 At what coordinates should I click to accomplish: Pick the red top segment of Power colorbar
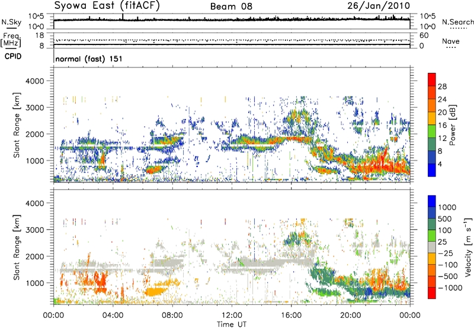point(432,79)
